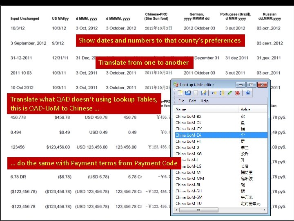Select the highlighted China UoM-EA row
This screenshot has height=221, width=294.
(221, 135)
